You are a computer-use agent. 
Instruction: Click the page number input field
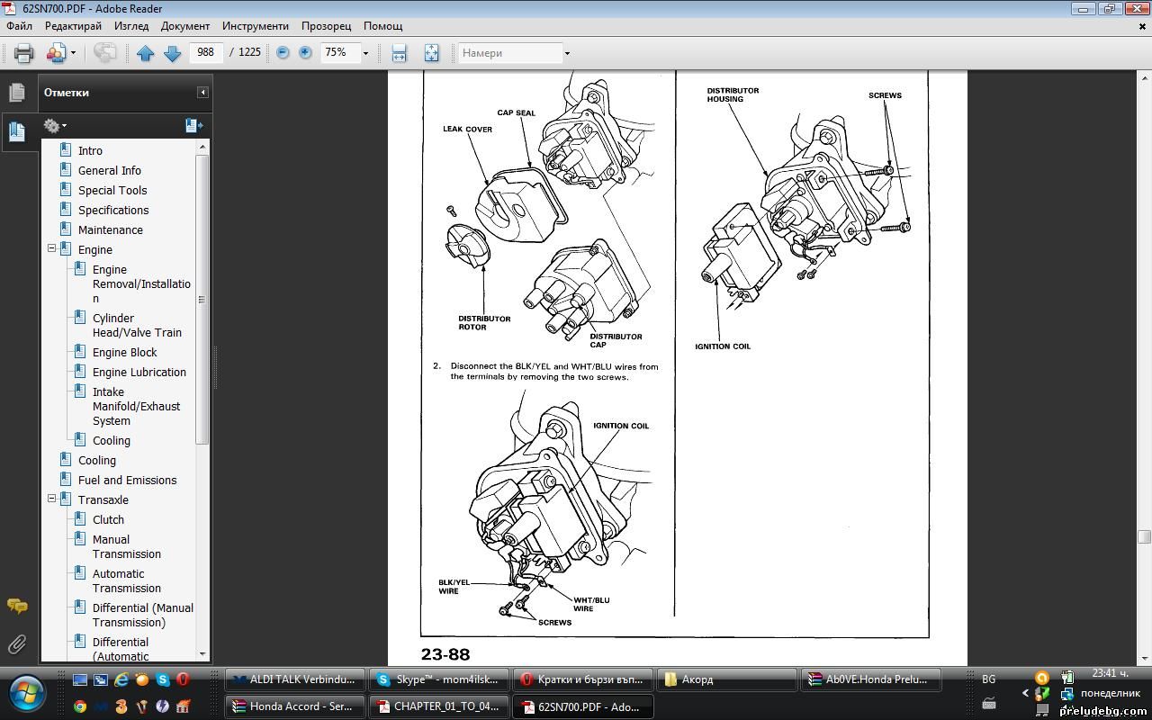(x=205, y=52)
